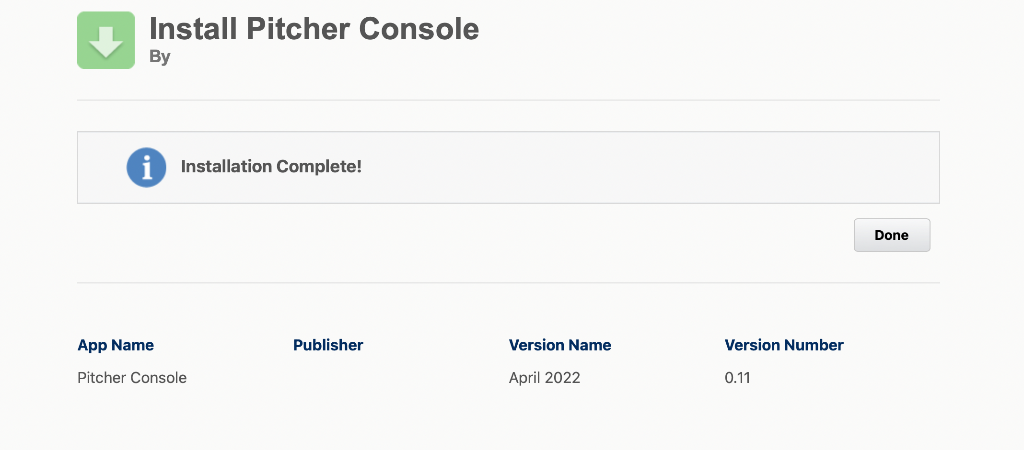Viewport: 1024px width, 450px height.
Task: Click the word "Install" in the heading
Action: (x=193, y=29)
